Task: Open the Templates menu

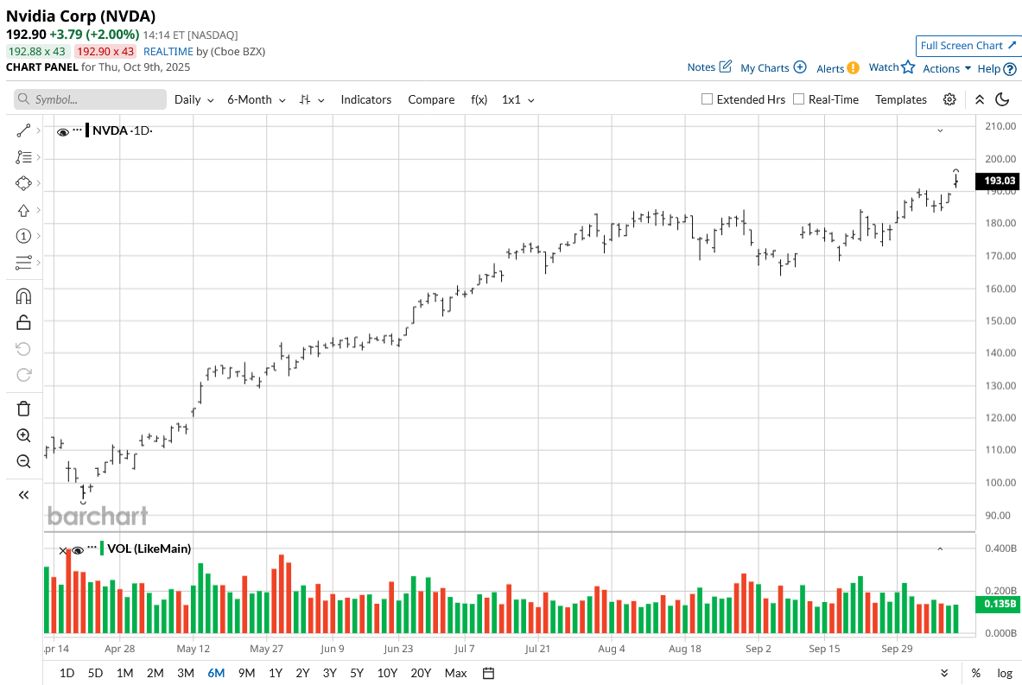Action: pos(901,99)
